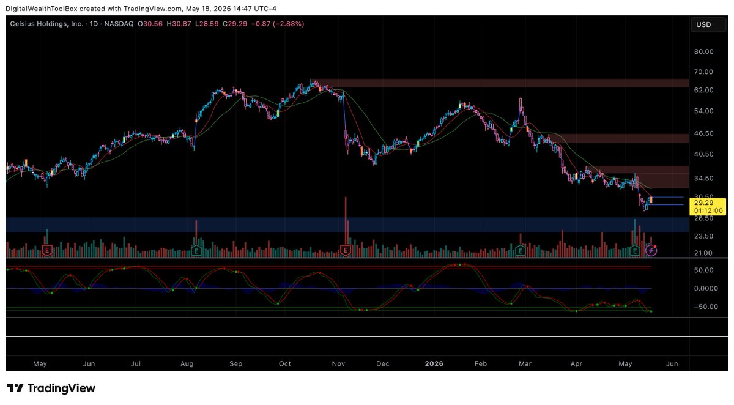This screenshot has height=405, width=734.
Task: Click the Oct label on time axis
Action: click(285, 364)
